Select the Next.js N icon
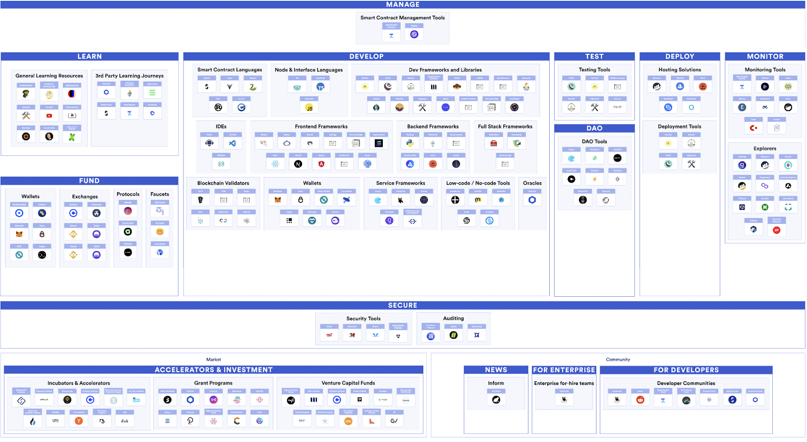807x442 pixels. (x=298, y=164)
